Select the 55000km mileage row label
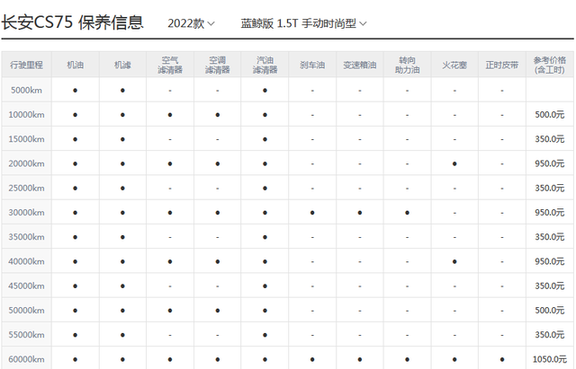Viewport: 576px width, 369px height. tap(26, 335)
